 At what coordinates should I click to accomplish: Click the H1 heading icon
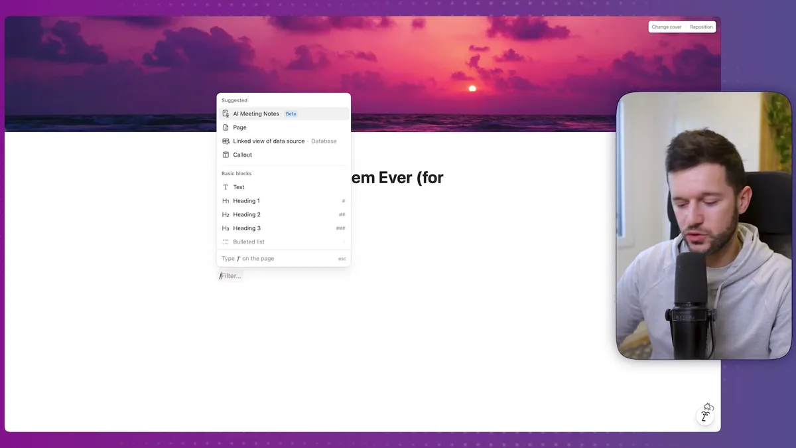click(x=226, y=201)
